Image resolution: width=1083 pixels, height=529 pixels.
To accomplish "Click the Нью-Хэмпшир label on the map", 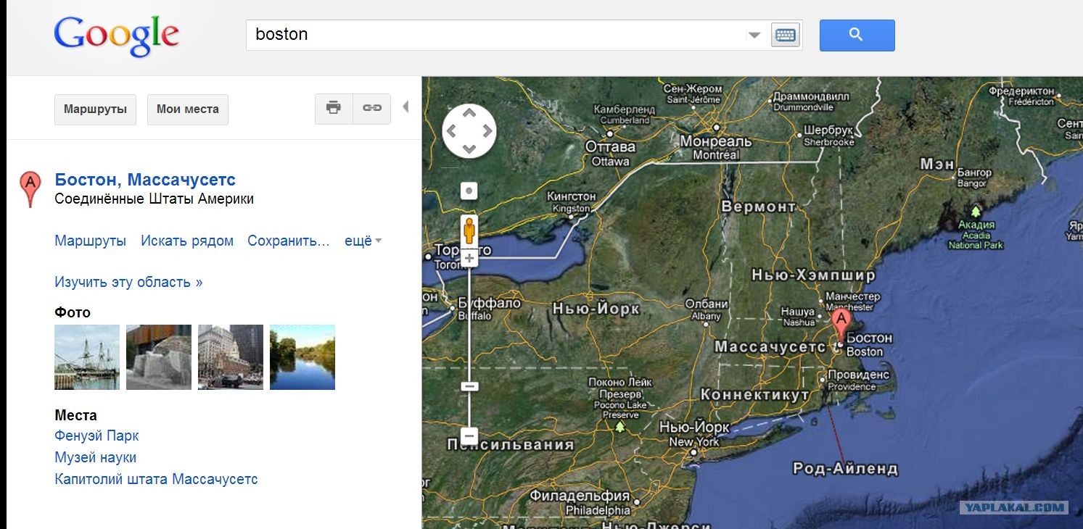I will 813,275.
